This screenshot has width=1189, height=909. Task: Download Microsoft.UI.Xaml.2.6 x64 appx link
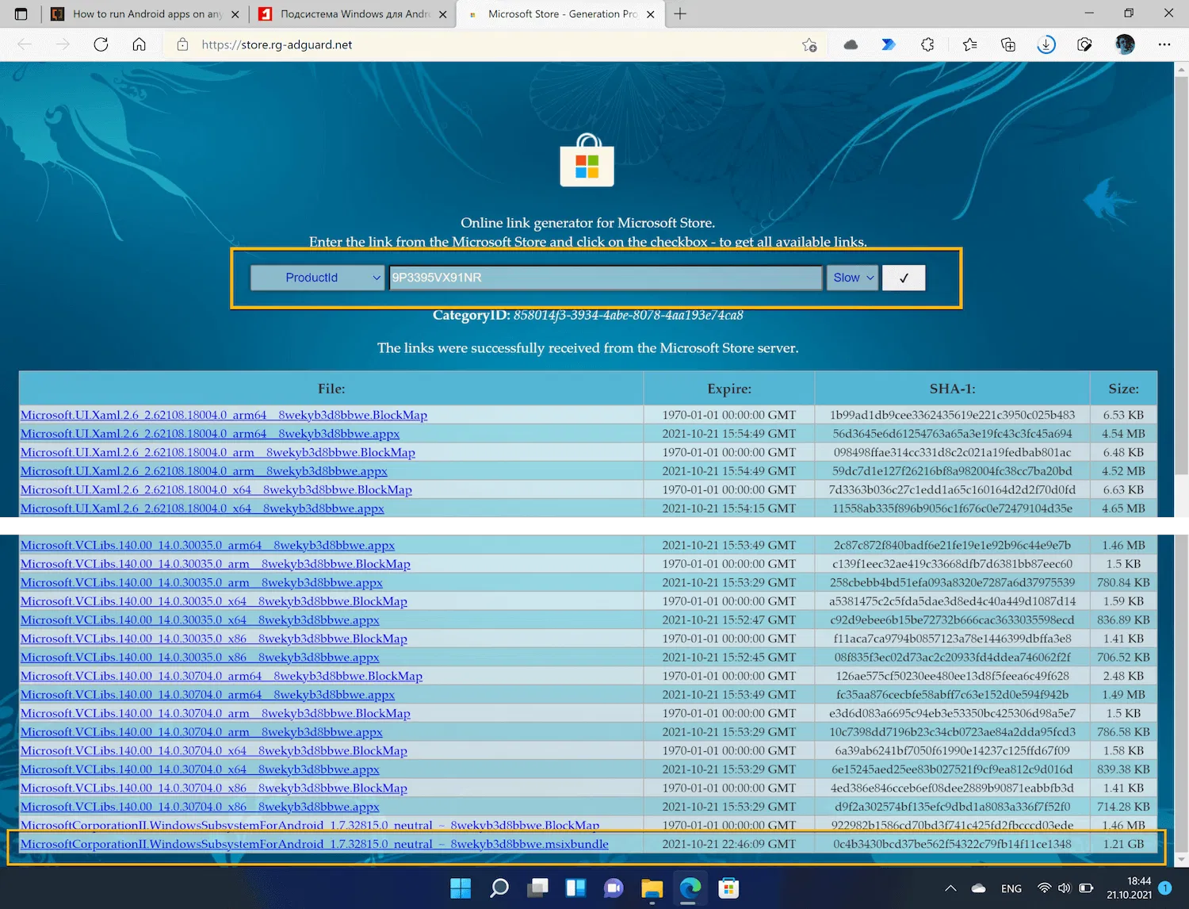pos(202,508)
